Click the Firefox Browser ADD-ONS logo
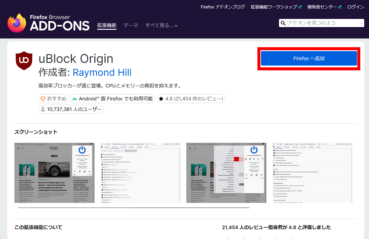Screen dimensions: 369x239 pyautogui.click(x=49, y=23)
